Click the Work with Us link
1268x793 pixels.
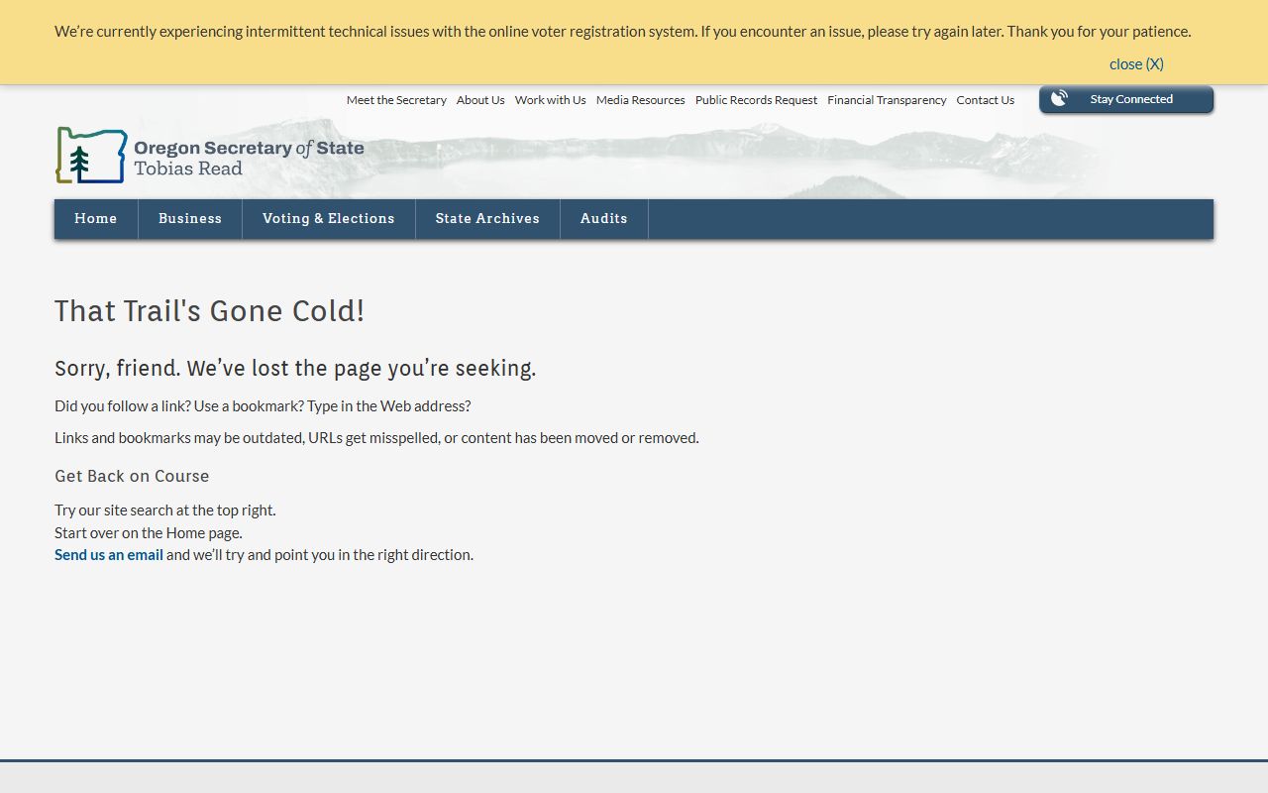pyautogui.click(x=550, y=100)
